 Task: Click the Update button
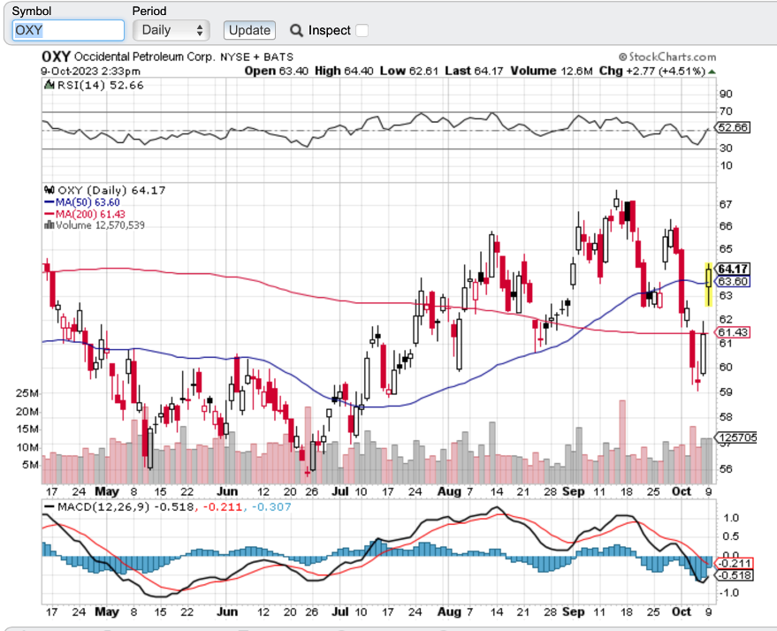point(249,30)
